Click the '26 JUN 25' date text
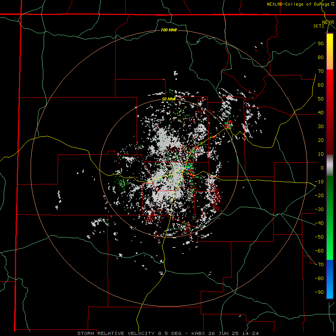 226,333
